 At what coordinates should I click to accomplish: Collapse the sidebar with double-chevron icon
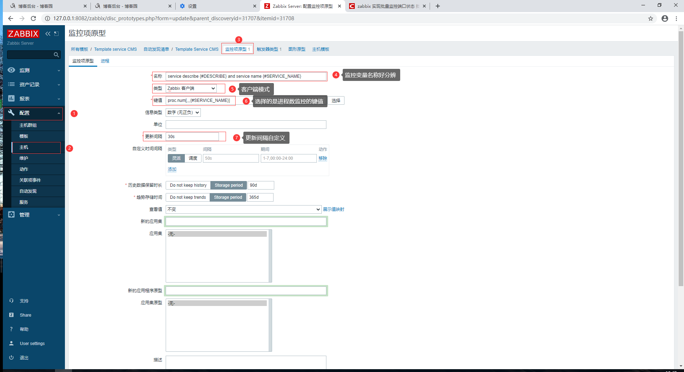[48, 34]
